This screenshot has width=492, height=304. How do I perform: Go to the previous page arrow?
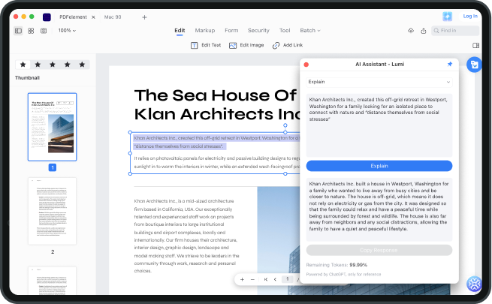pyautogui.click(x=275, y=279)
